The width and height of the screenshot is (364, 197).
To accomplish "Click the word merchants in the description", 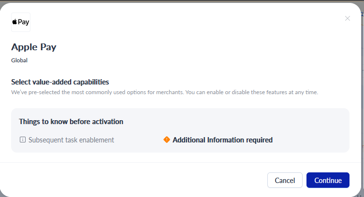I will [x=170, y=92].
